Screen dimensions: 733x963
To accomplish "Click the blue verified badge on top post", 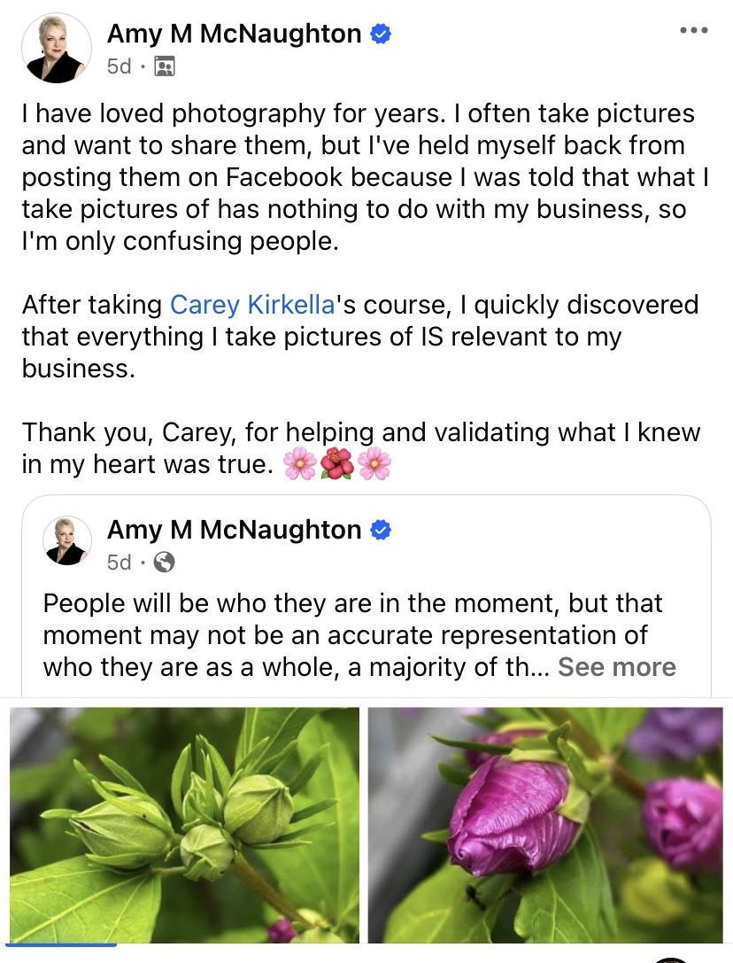I will click(381, 35).
